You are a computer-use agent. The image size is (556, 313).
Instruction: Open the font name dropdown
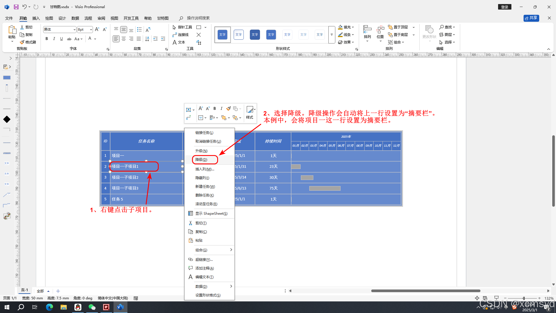click(x=74, y=30)
